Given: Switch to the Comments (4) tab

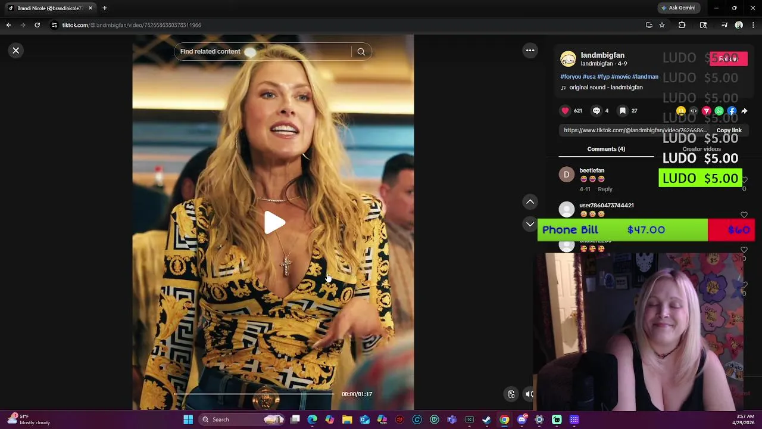Looking at the screenshot, I should coord(606,149).
